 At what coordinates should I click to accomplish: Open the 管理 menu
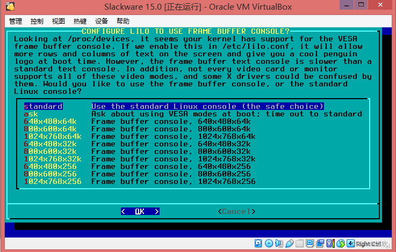click(16, 21)
